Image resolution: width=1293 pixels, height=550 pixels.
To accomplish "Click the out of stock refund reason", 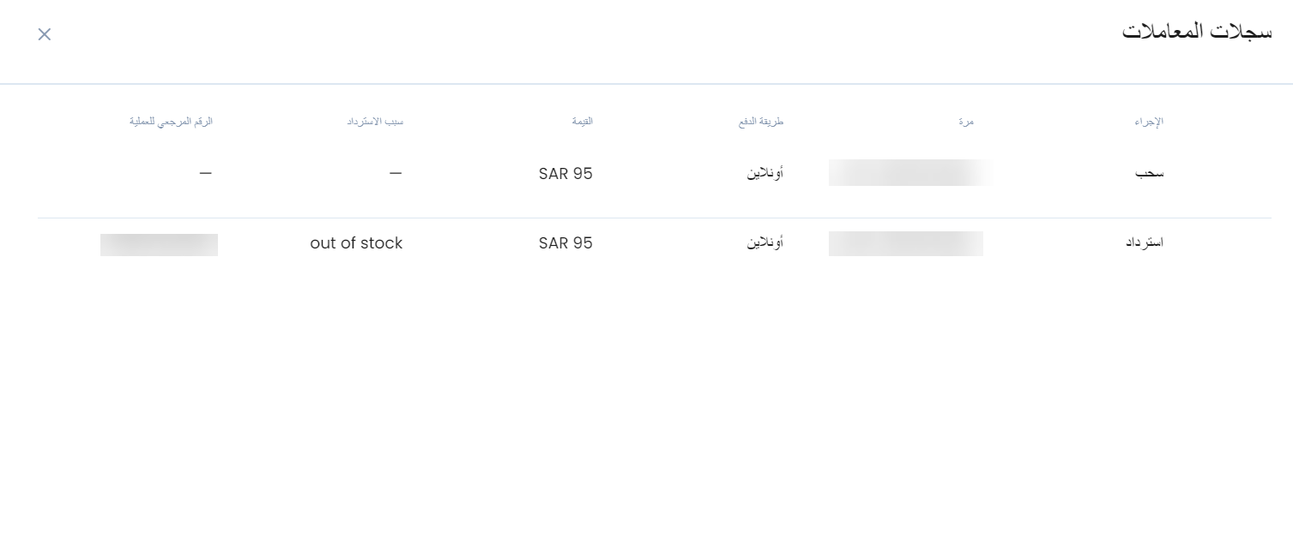I will (356, 243).
